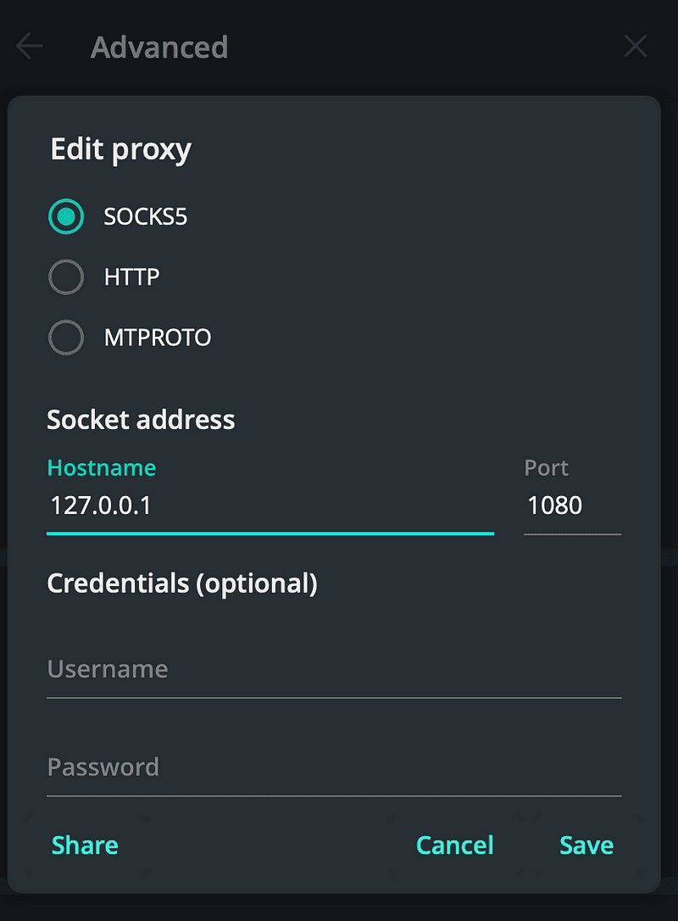Click the "Socket address" section heading

pyautogui.click(x=141, y=420)
